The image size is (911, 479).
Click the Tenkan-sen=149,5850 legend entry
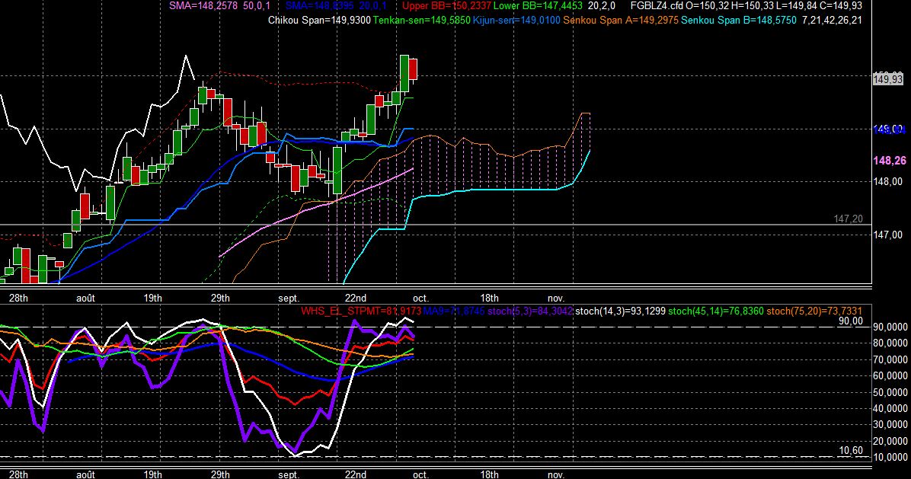click(422, 21)
